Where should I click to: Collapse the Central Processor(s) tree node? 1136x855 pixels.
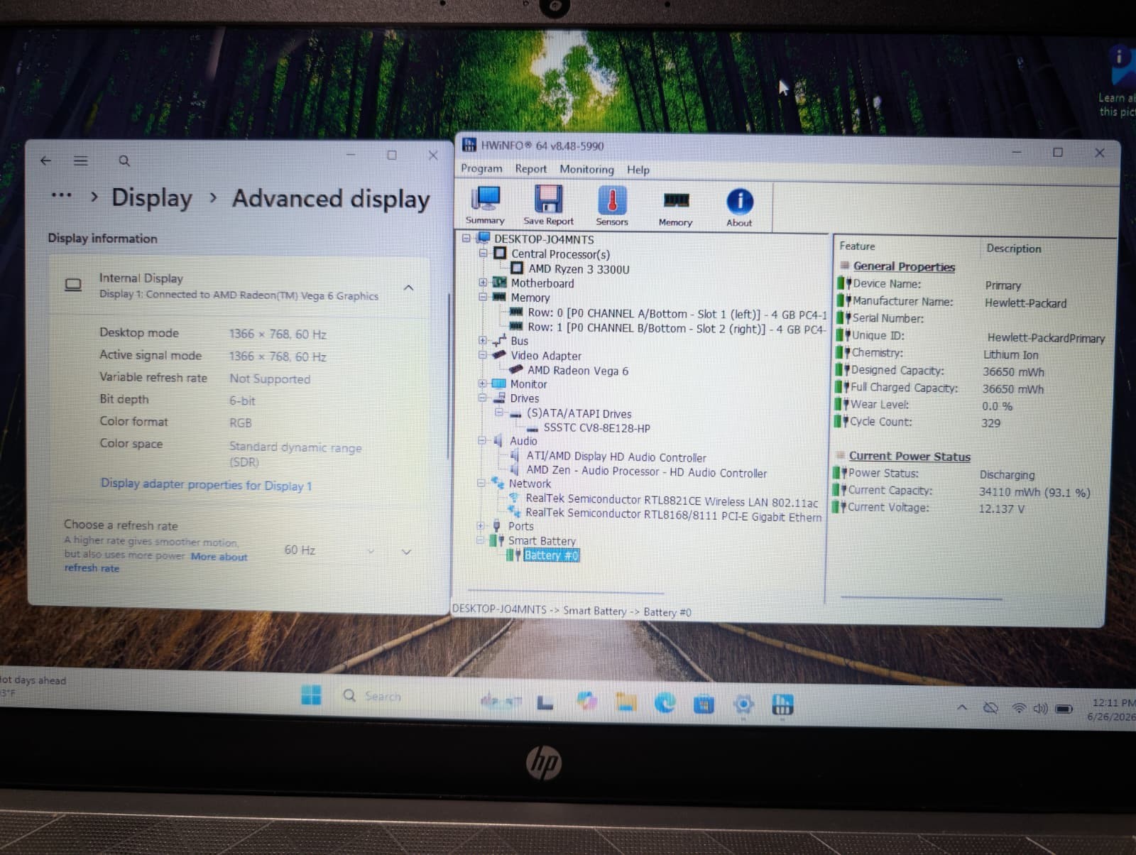pos(483,253)
